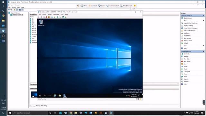
Task: Open Hyper-V Settings from Actions pane
Action: click(189, 26)
